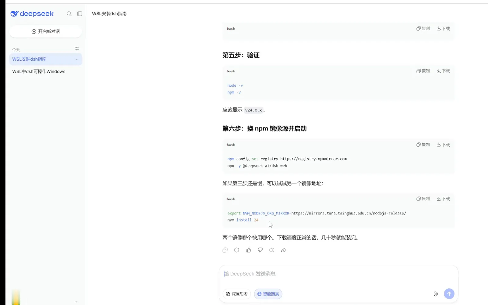Open the user menu dots at sidebar bottom

[77, 302]
